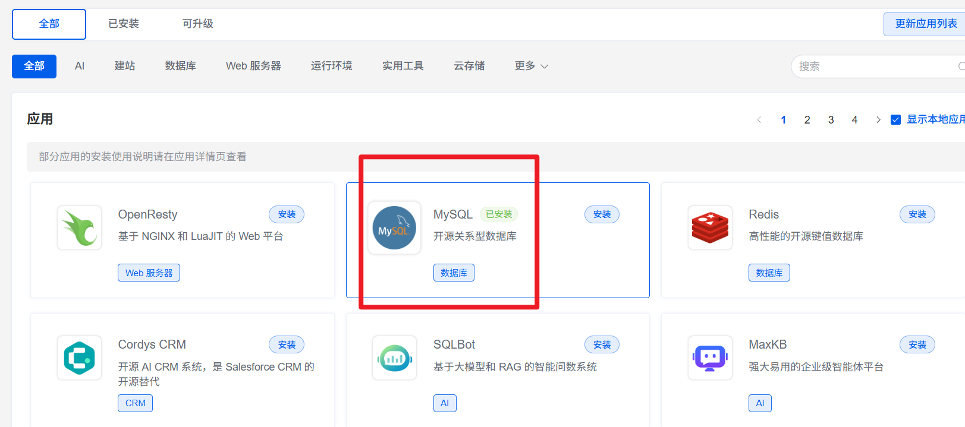Expand the 更多 category dropdown
This screenshot has width=965, height=427.
tap(531, 66)
